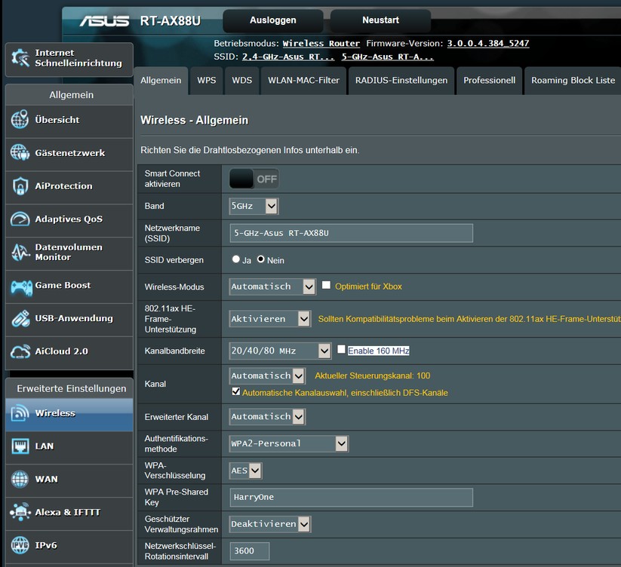Select the Ja radio for SSID verbergen

click(236, 259)
